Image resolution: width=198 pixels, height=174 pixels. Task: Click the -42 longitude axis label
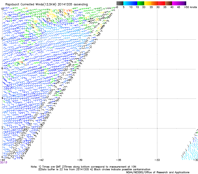pos(41,160)
